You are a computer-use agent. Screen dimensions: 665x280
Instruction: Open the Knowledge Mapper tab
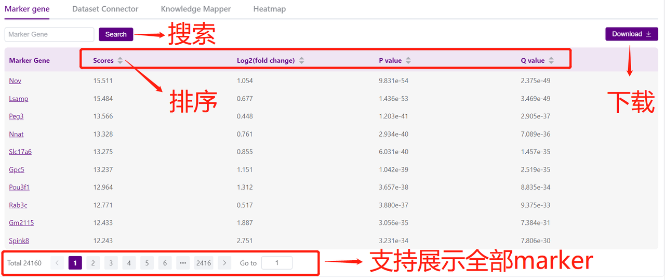click(x=196, y=9)
